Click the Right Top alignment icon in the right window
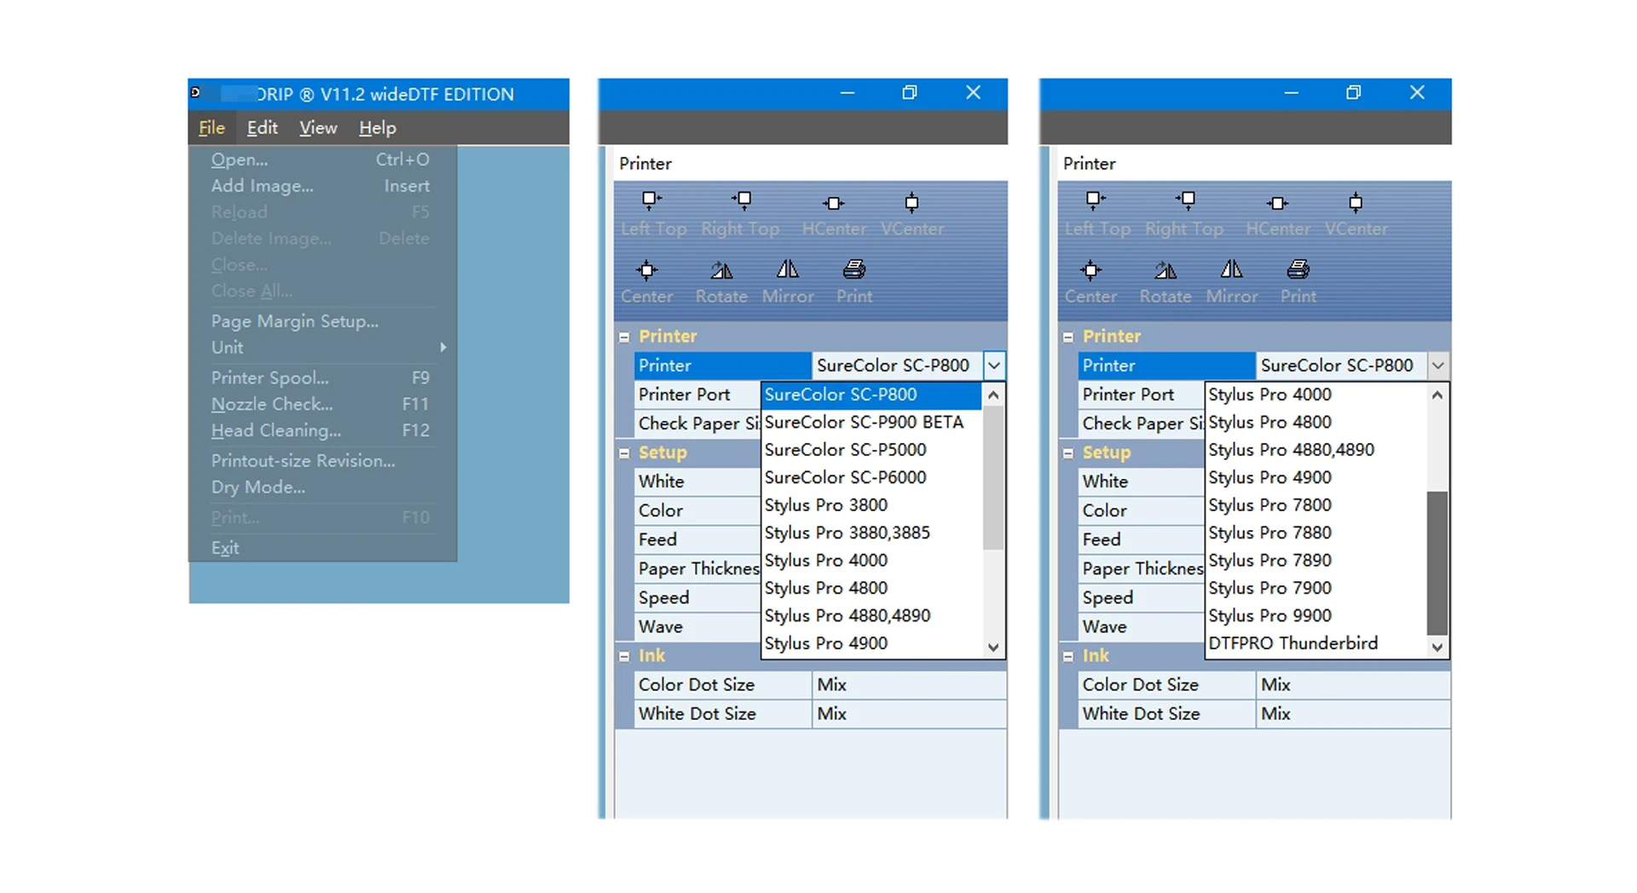This screenshot has width=1637, height=893. tap(1186, 201)
